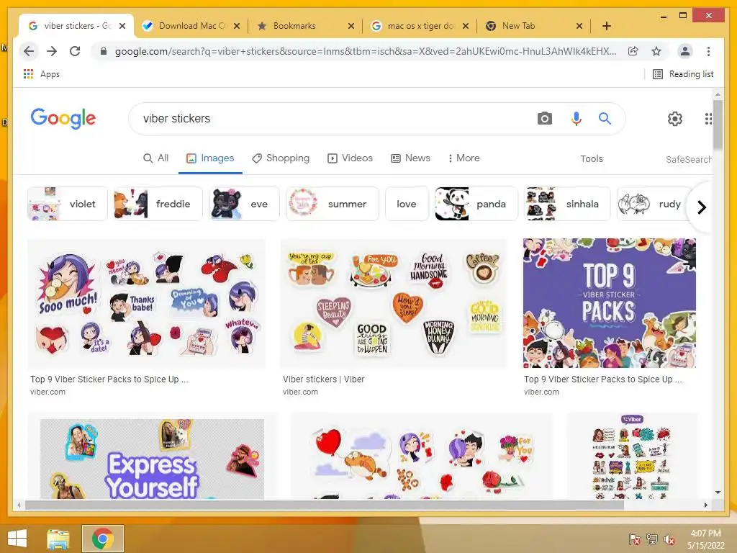737x553 pixels.
Task: Open network status tray icon
Action: tap(652, 539)
